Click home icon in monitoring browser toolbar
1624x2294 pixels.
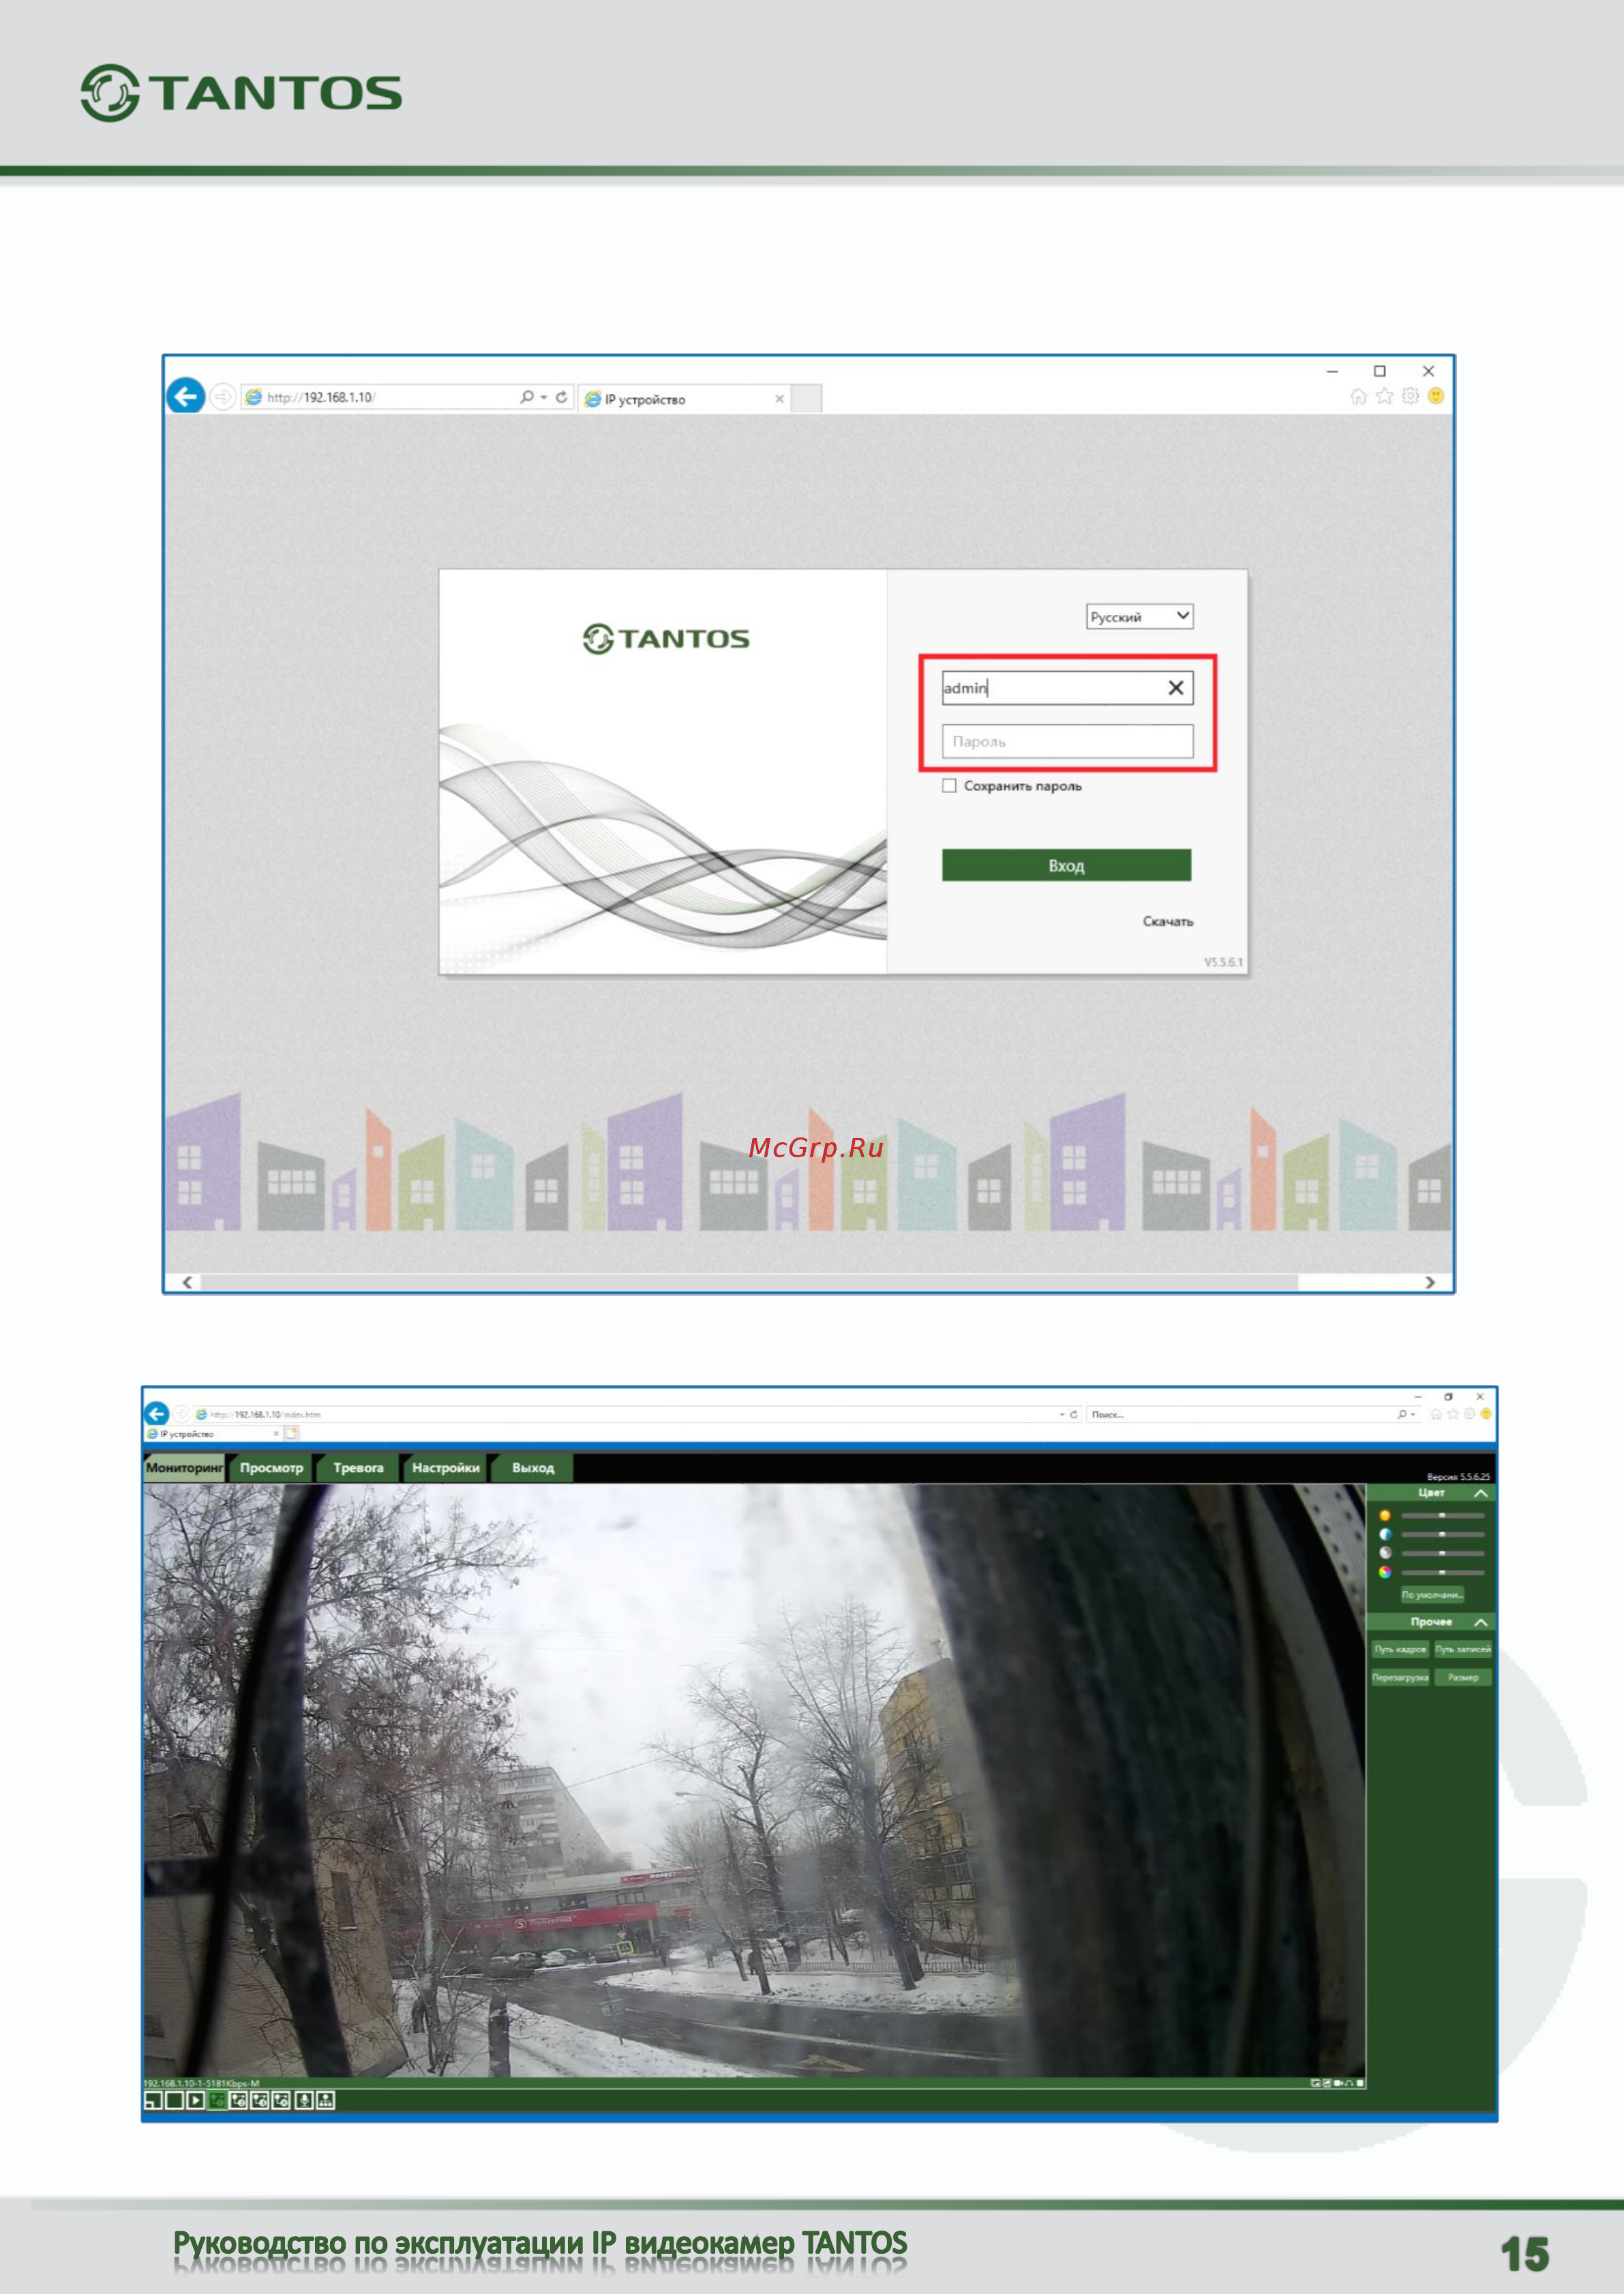coord(1437,1414)
